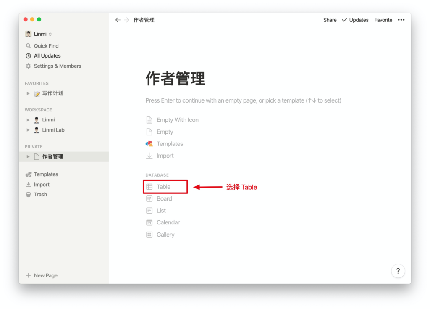Image resolution: width=430 pixels, height=309 pixels.
Task: Click the Table database grid icon
Action: point(149,187)
